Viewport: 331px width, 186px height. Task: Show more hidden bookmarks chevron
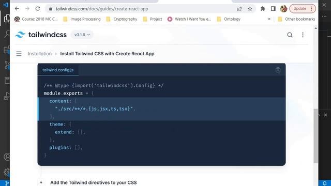pyautogui.click(x=269, y=19)
